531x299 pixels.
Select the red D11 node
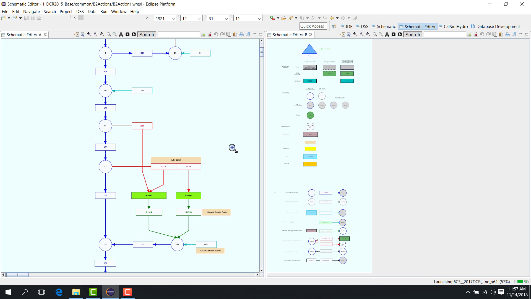point(142,126)
